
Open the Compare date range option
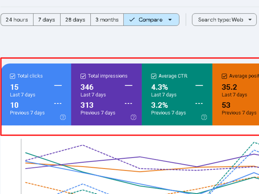pos(151,20)
